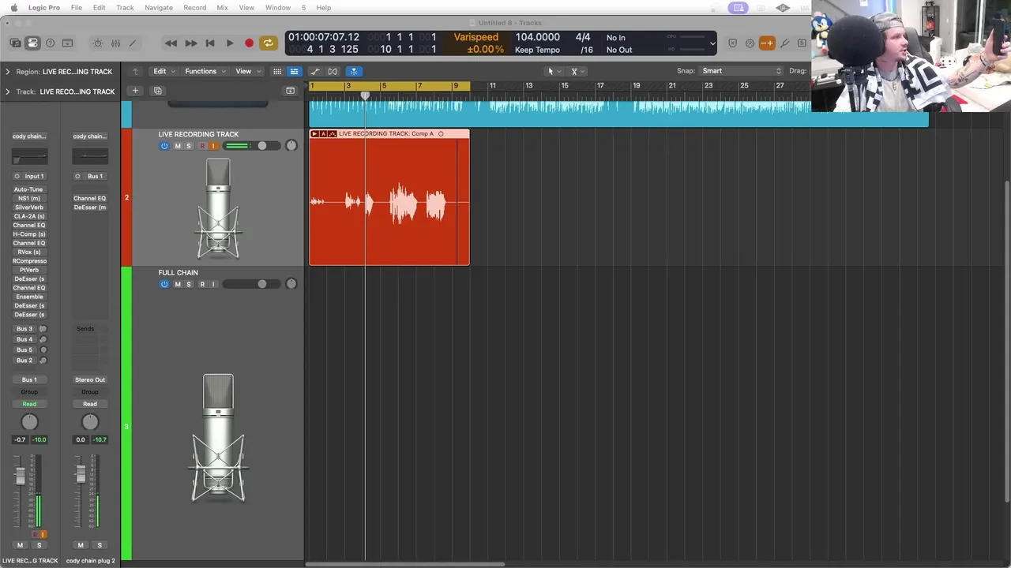Viewport: 1011px width, 568px height.
Task: Click the list view icon in tracks menu bar
Action: 294,71
